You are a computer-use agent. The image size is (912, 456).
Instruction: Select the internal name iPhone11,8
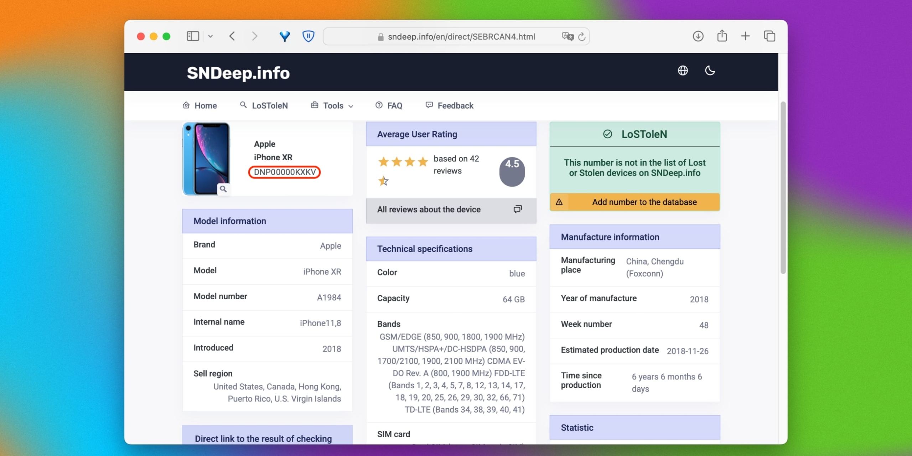point(320,323)
